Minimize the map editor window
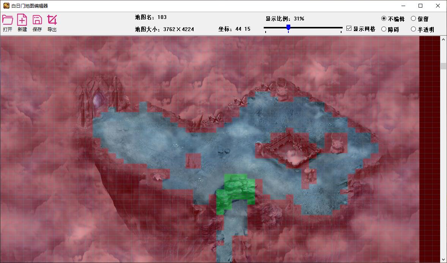This screenshot has width=447, height=263. click(403, 6)
